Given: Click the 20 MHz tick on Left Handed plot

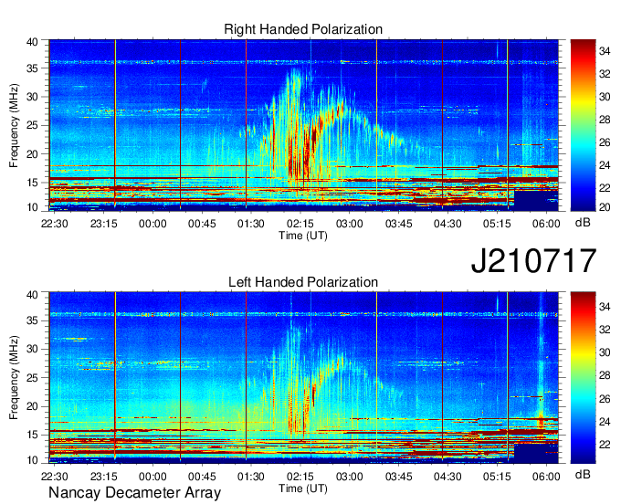Looking at the screenshot, I should (x=32, y=406).
